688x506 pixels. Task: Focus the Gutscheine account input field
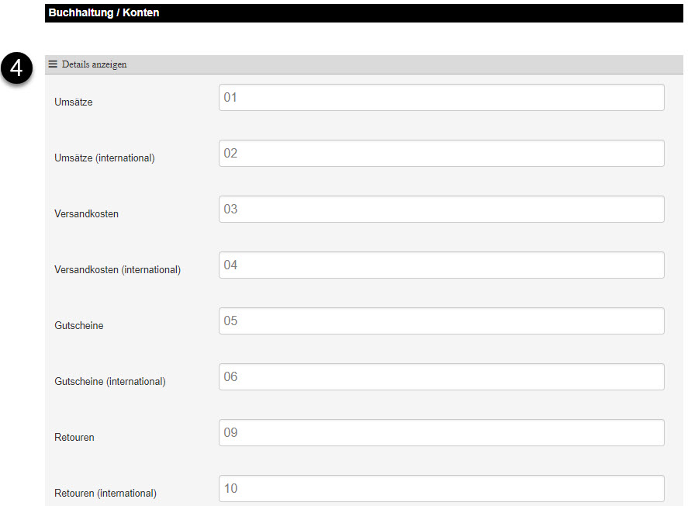click(x=441, y=321)
